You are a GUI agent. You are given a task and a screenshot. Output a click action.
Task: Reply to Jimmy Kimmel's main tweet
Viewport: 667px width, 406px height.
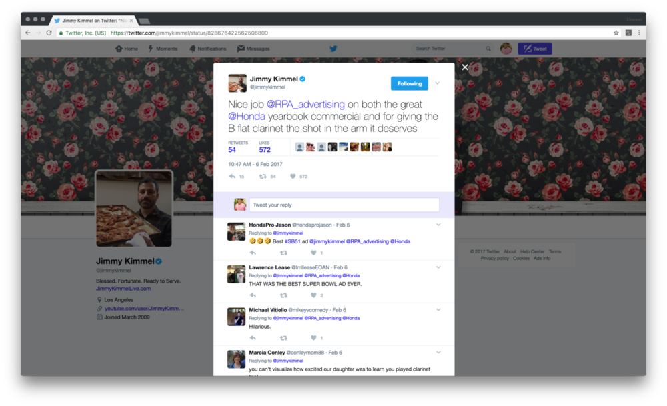[x=232, y=177]
